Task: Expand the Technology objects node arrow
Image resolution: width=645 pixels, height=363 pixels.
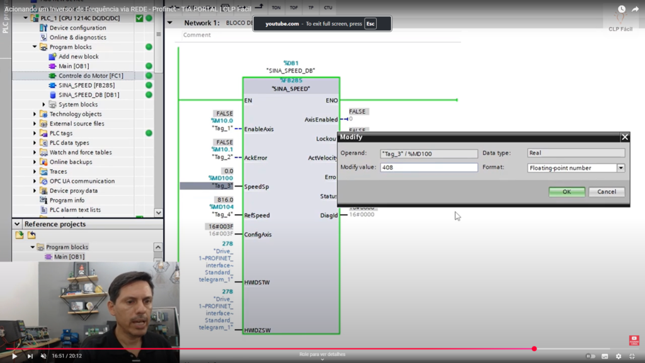Action: tap(35, 114)
